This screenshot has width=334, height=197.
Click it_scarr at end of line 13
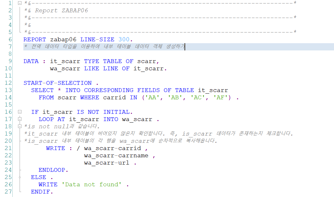coord(213,90)
